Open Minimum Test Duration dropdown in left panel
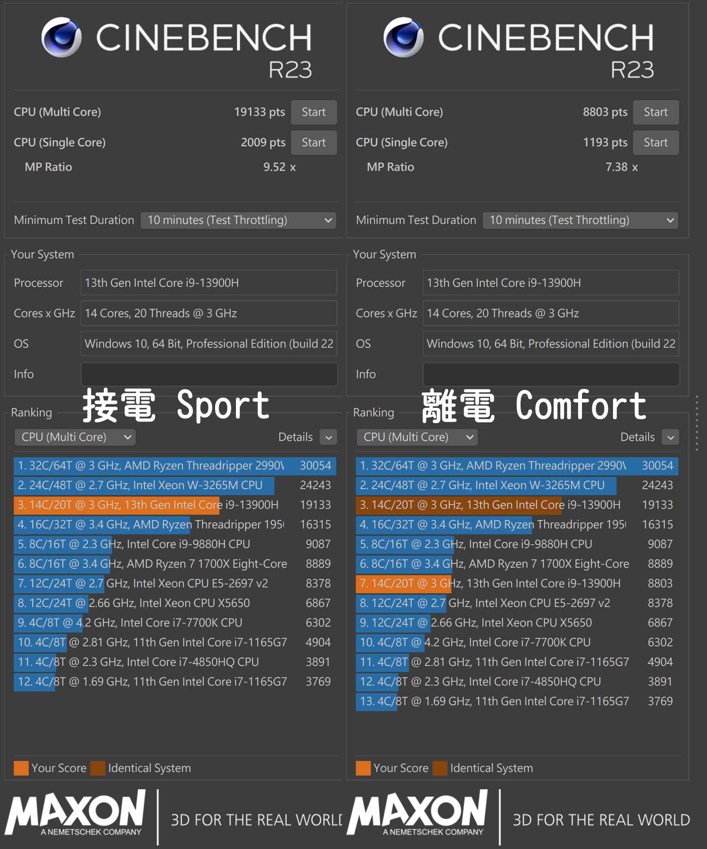The height and width of the screenshot is (849, 707). 238,220
